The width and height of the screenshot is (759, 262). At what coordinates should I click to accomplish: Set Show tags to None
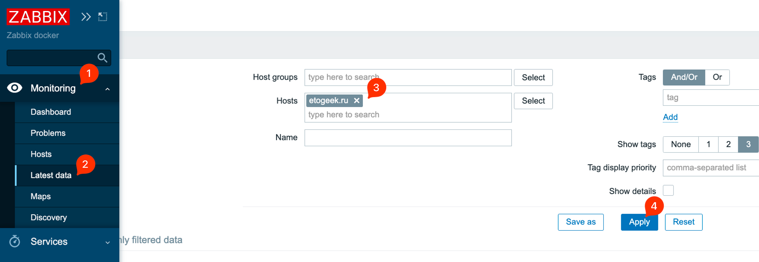680,144
